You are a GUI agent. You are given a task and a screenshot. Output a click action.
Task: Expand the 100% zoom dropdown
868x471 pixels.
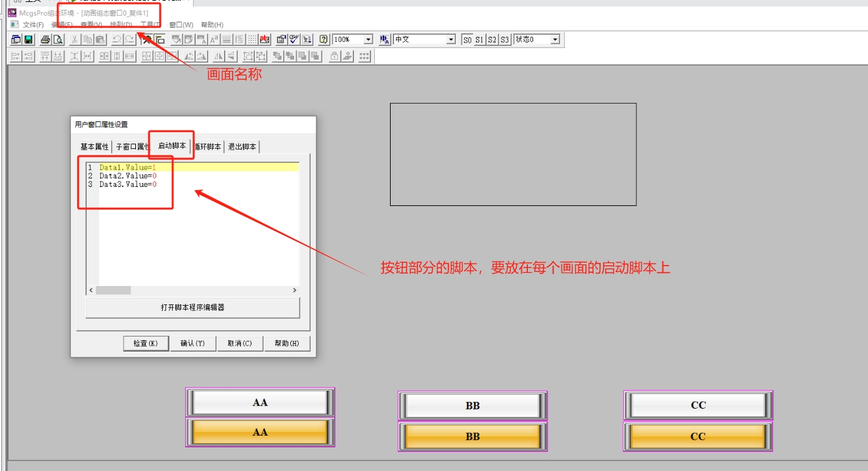click(368, 40)
